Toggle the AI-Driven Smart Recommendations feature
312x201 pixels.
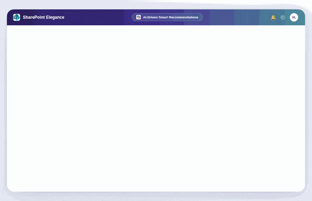(167, 17)
